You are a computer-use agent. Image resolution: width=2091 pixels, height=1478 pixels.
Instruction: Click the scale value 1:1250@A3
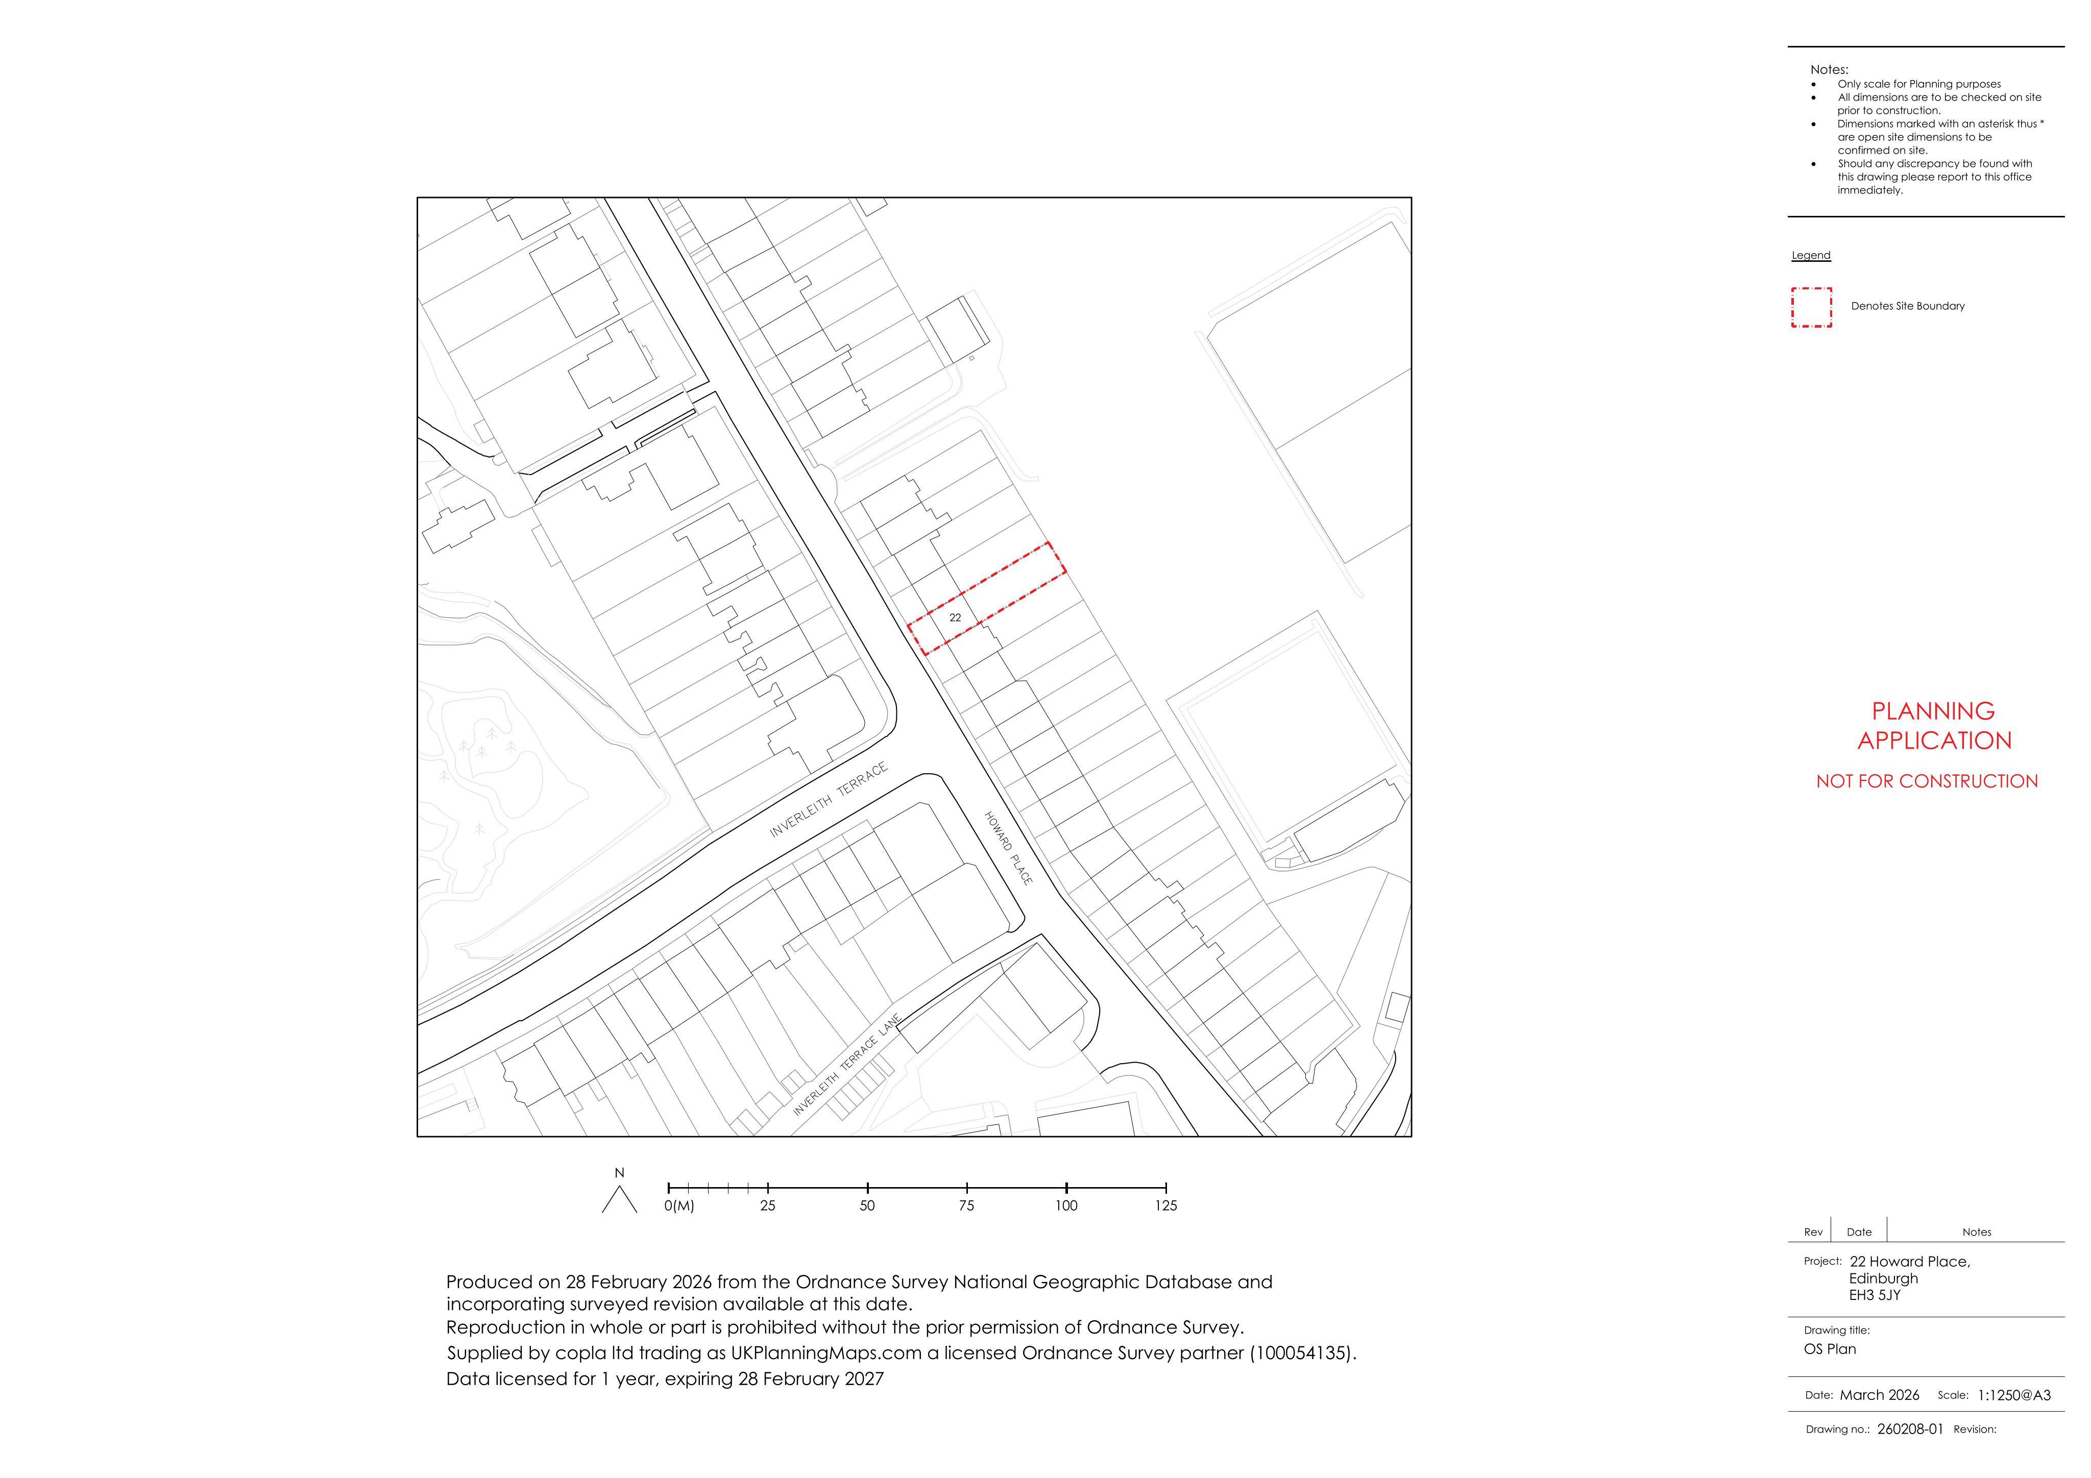click(2013, 1395)
